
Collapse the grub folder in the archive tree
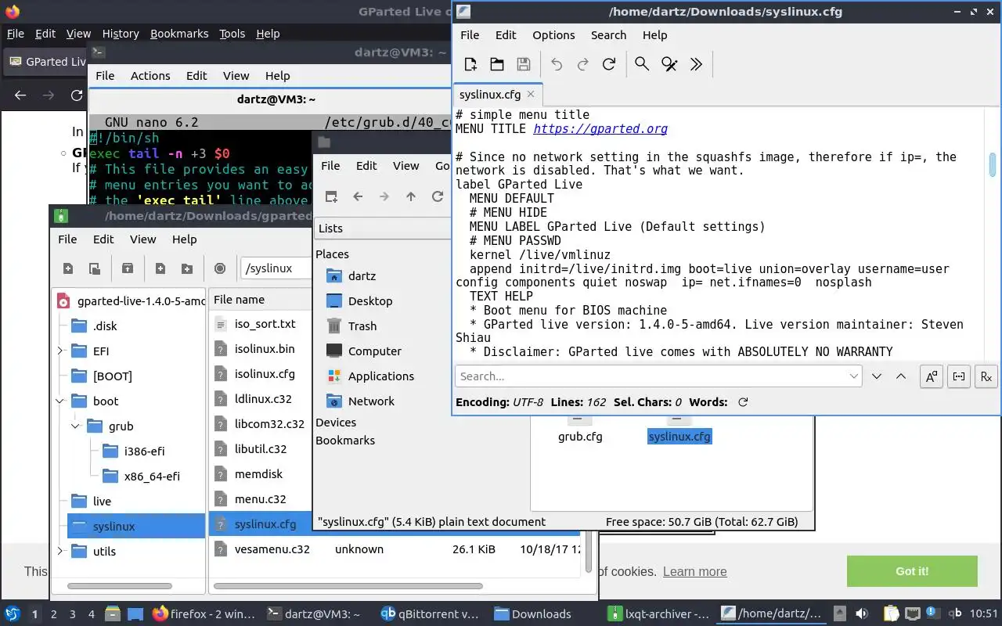[x=76, y=426]
